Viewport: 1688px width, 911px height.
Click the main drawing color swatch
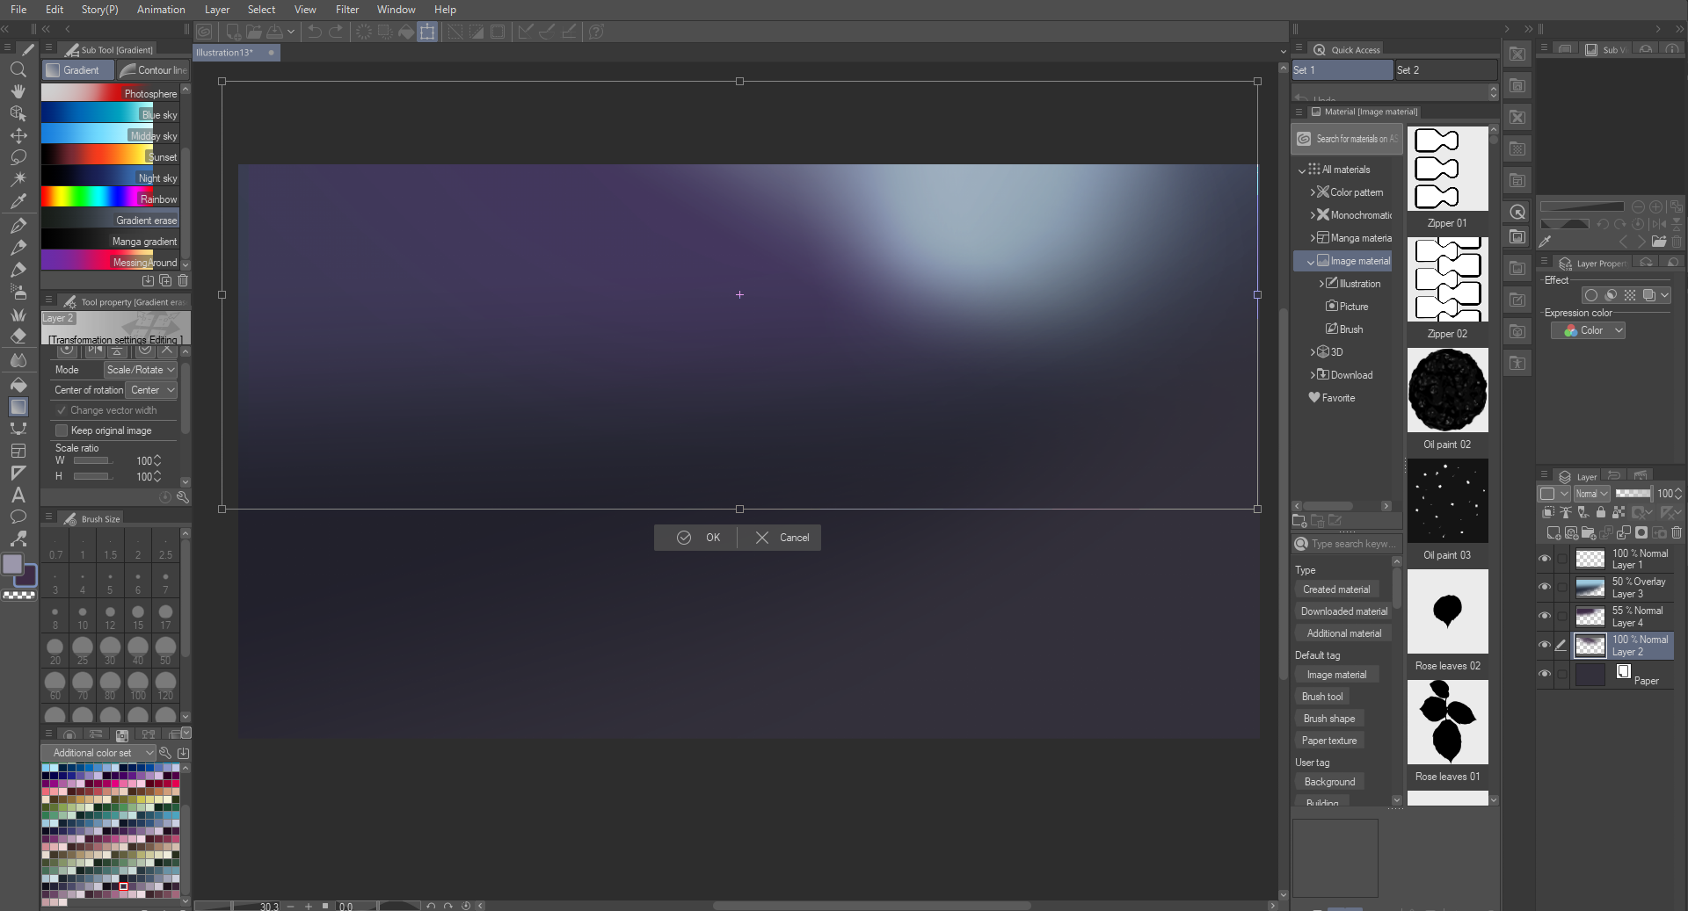tap(13, 565)
